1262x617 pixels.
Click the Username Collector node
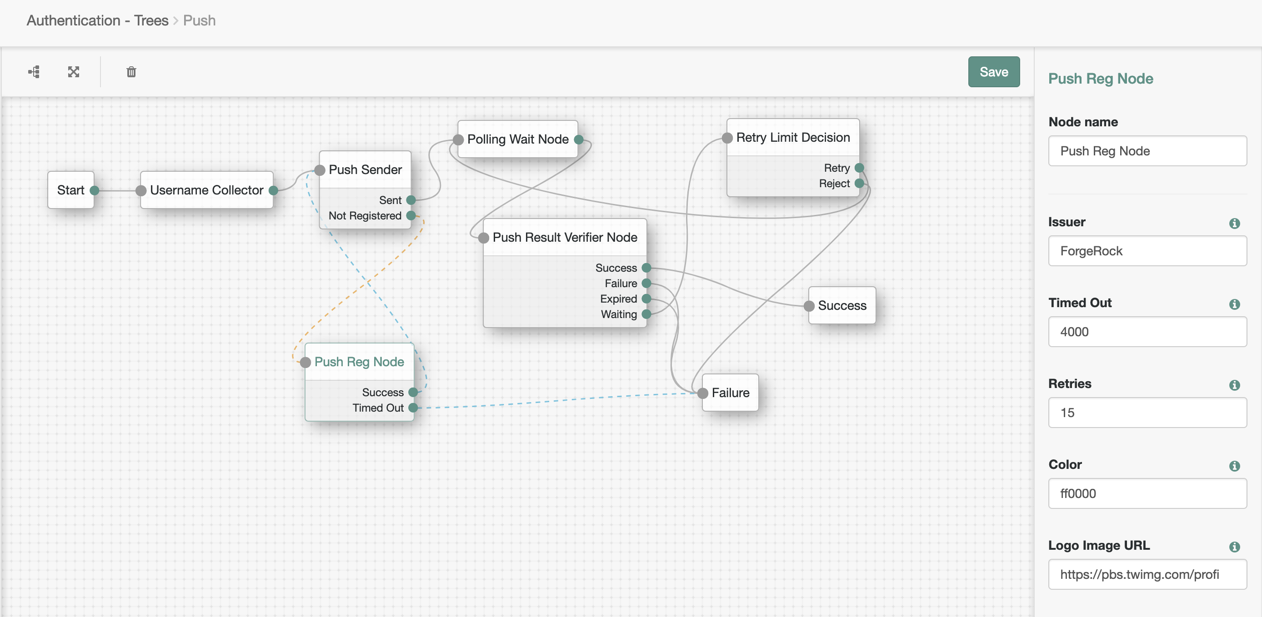point(206,190)
